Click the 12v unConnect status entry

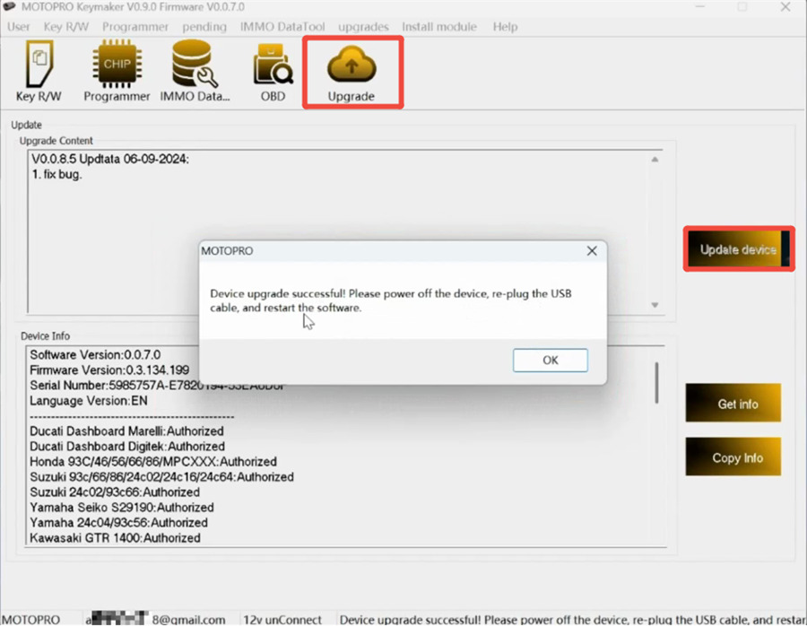282,620
